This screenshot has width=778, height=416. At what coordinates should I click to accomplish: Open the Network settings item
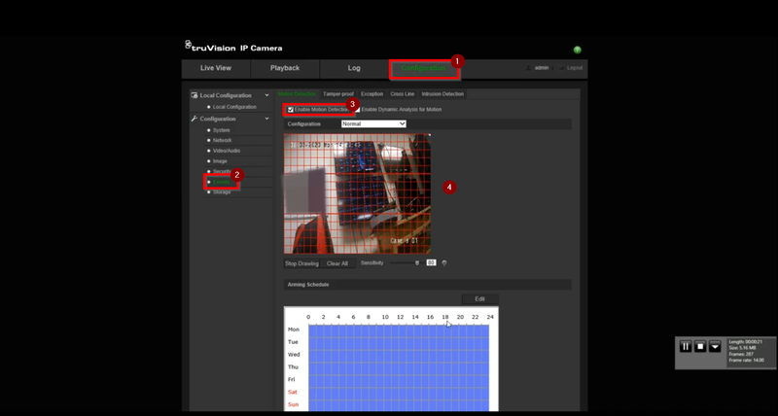click(223, 140)
